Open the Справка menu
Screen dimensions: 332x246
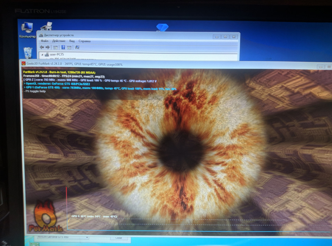(x=84, y=41)
